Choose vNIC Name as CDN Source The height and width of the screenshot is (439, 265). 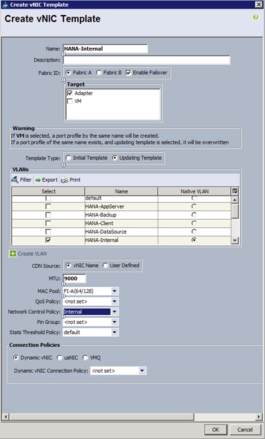coord(68,266)
